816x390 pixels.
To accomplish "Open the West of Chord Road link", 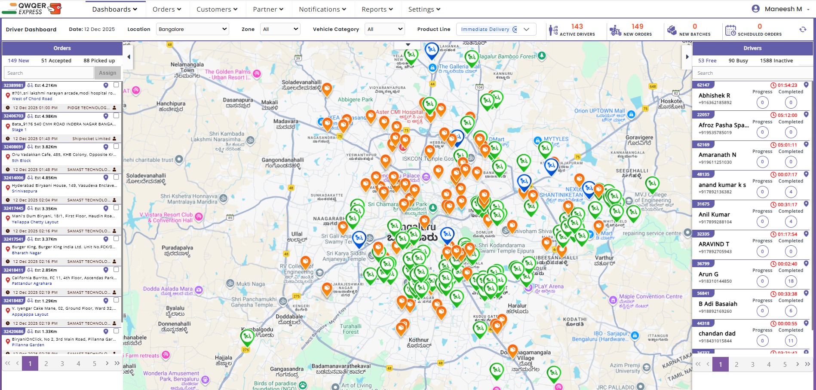I will tap(32, 99).
